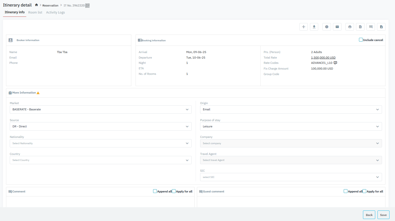
Task: Expand the Purpose of stay dropdown
Action: (x=291, y=126)
